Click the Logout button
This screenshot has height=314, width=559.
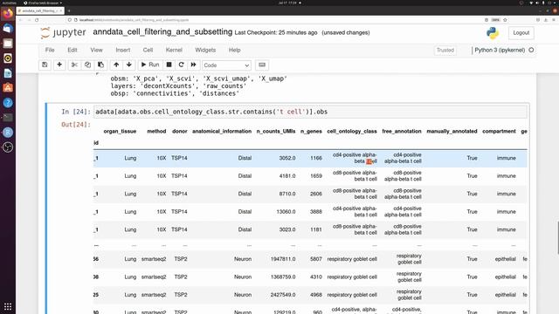(521, 33)
